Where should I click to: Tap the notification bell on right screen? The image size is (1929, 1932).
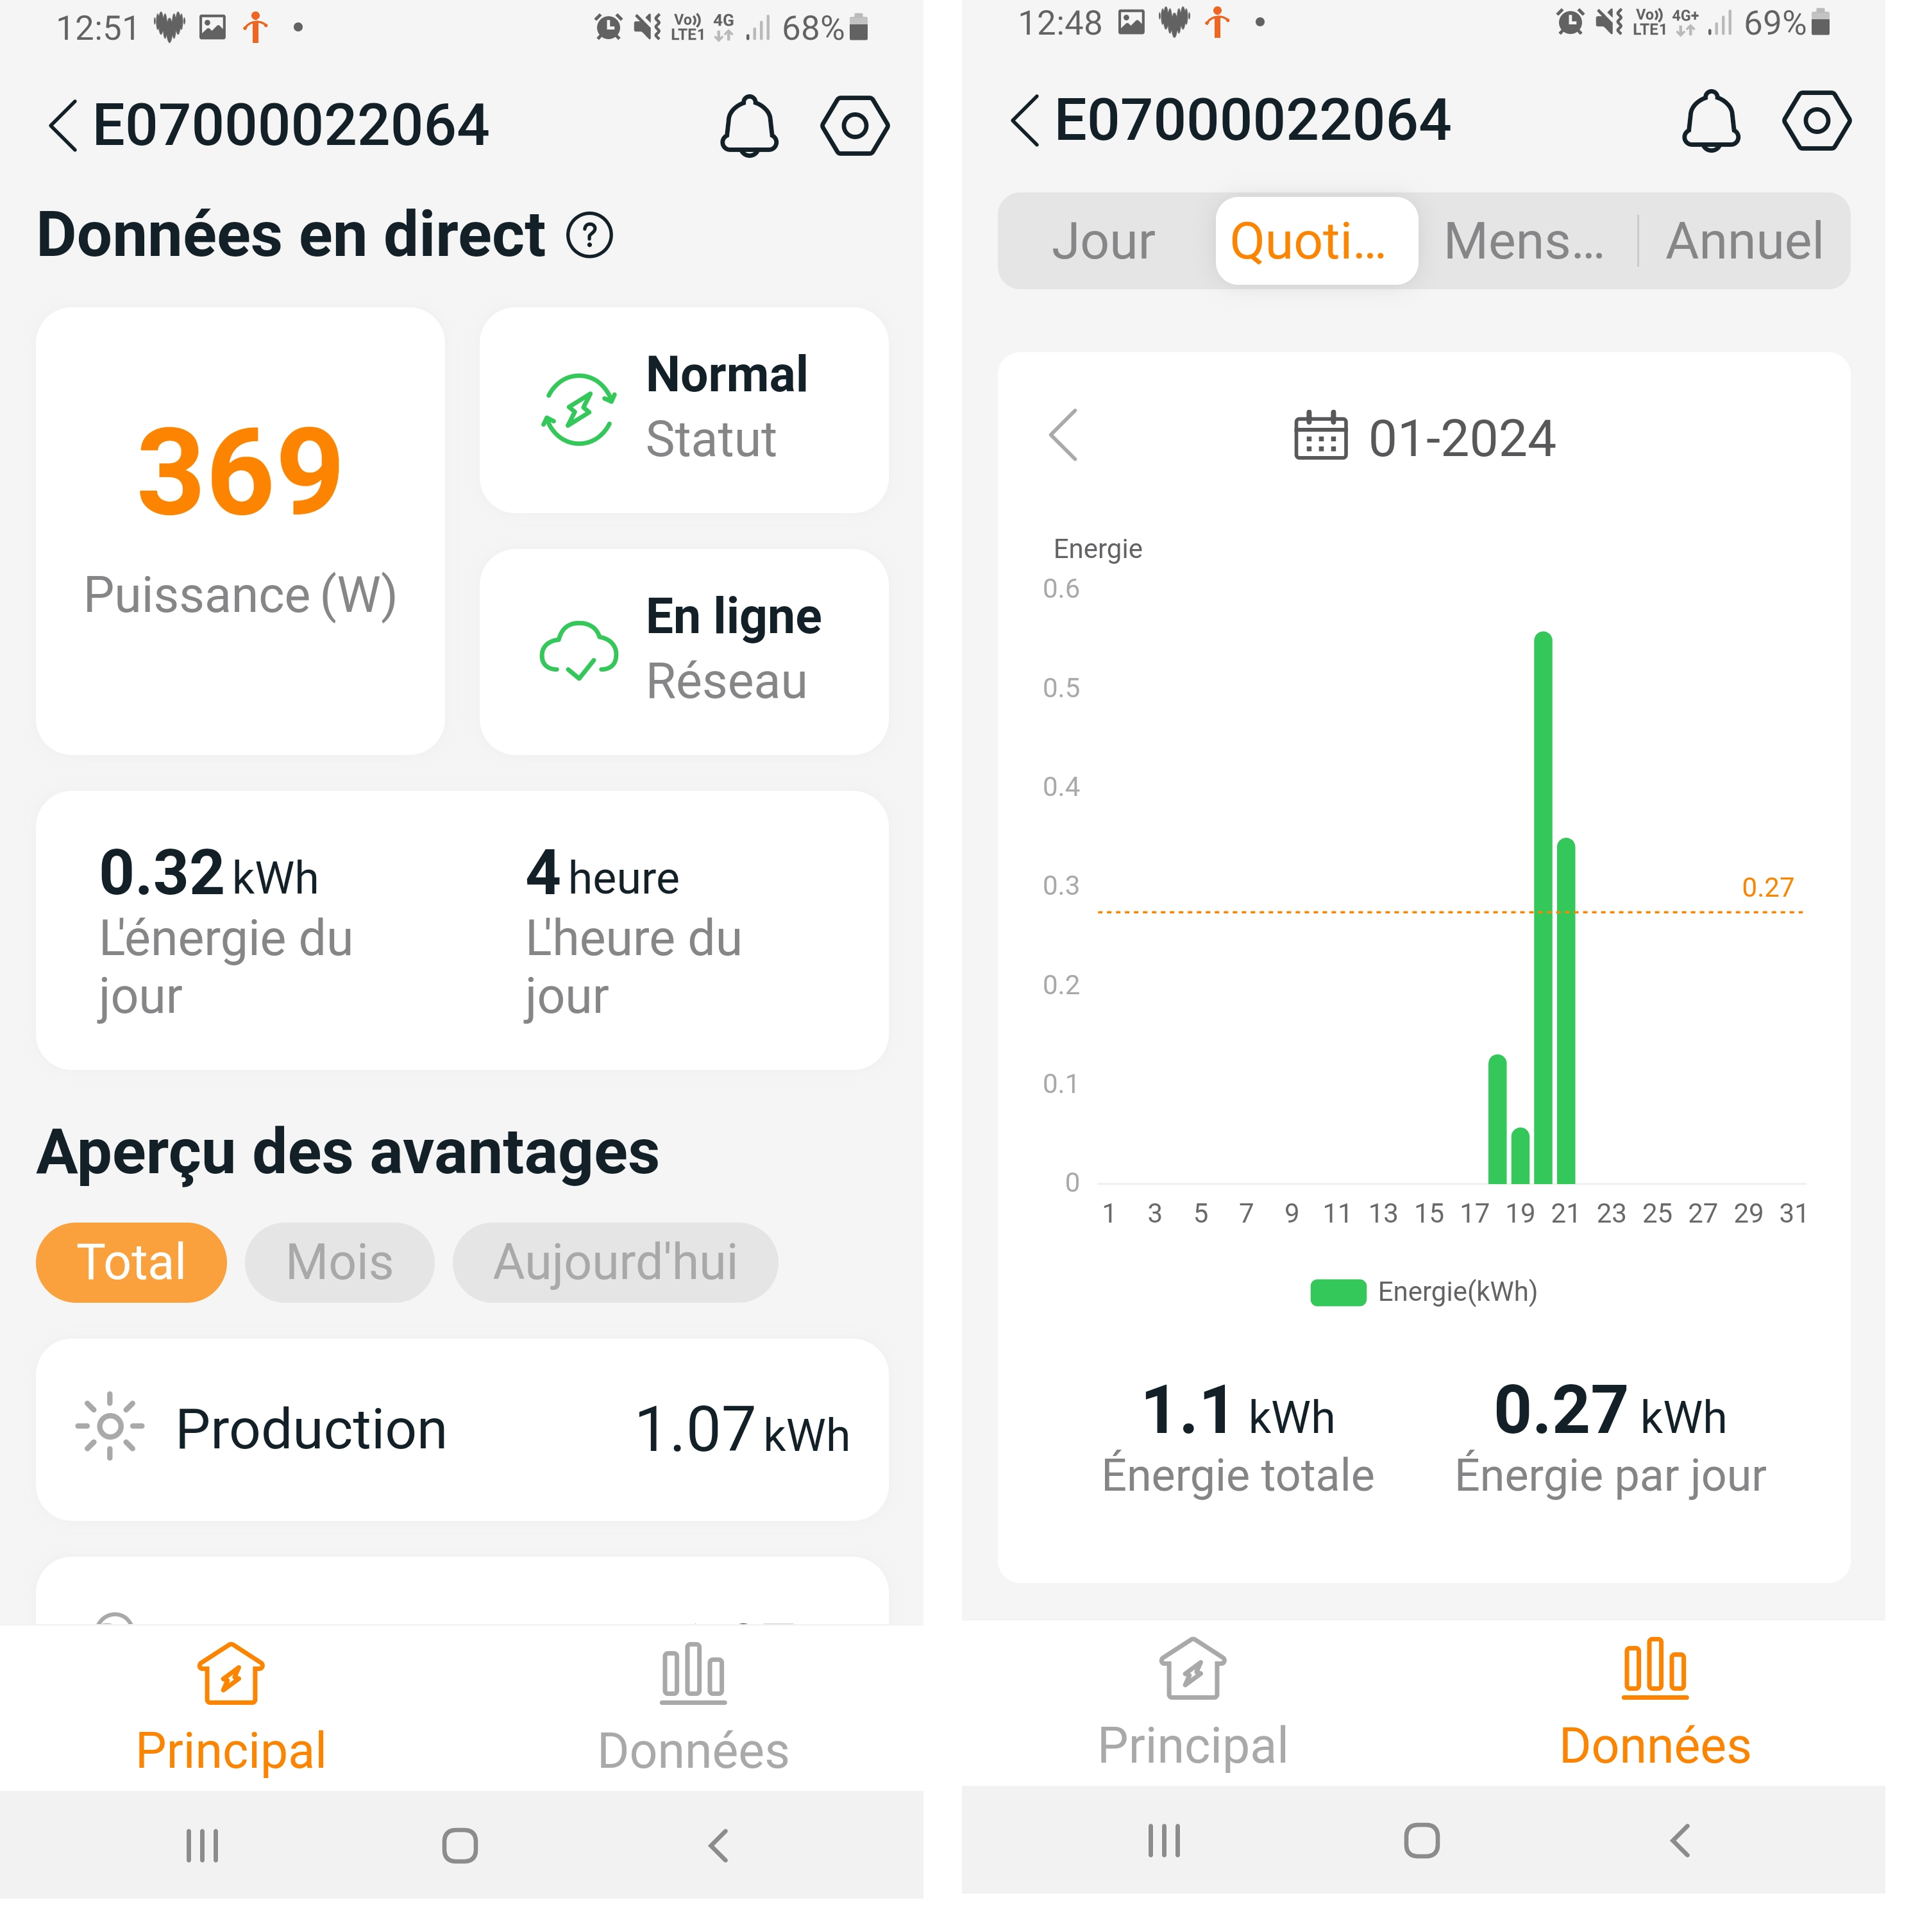tap(1711, 121)
